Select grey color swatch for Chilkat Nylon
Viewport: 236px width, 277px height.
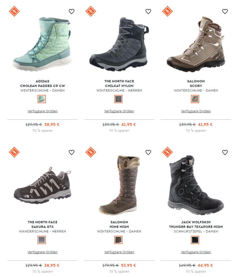(118, 99)
